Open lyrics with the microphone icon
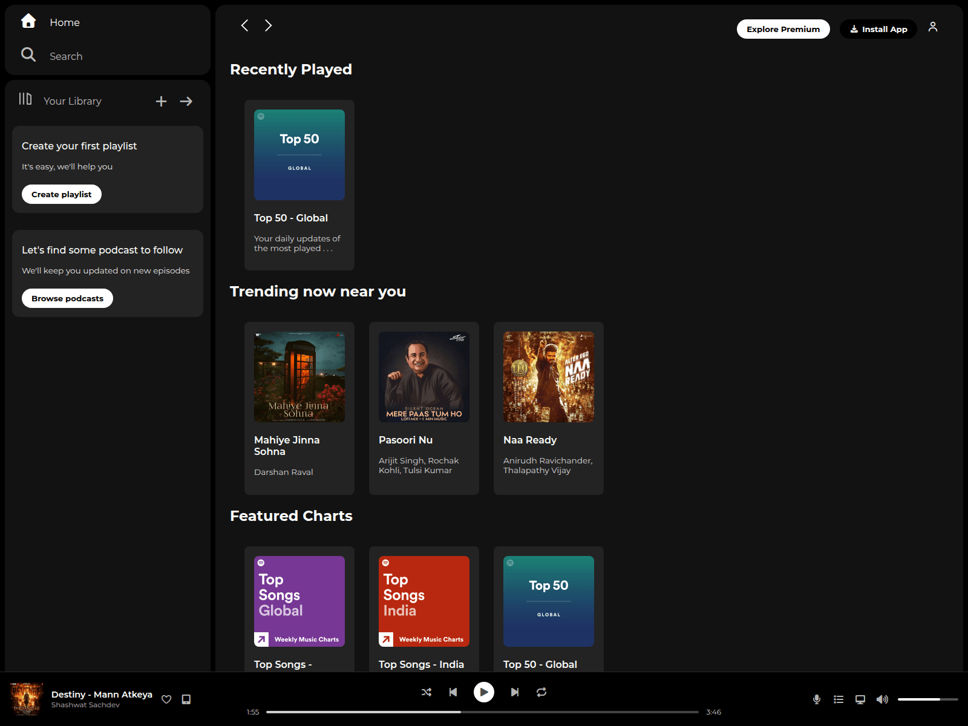The height and width of the screenshot is (726, 968). (x=817, y=699)
